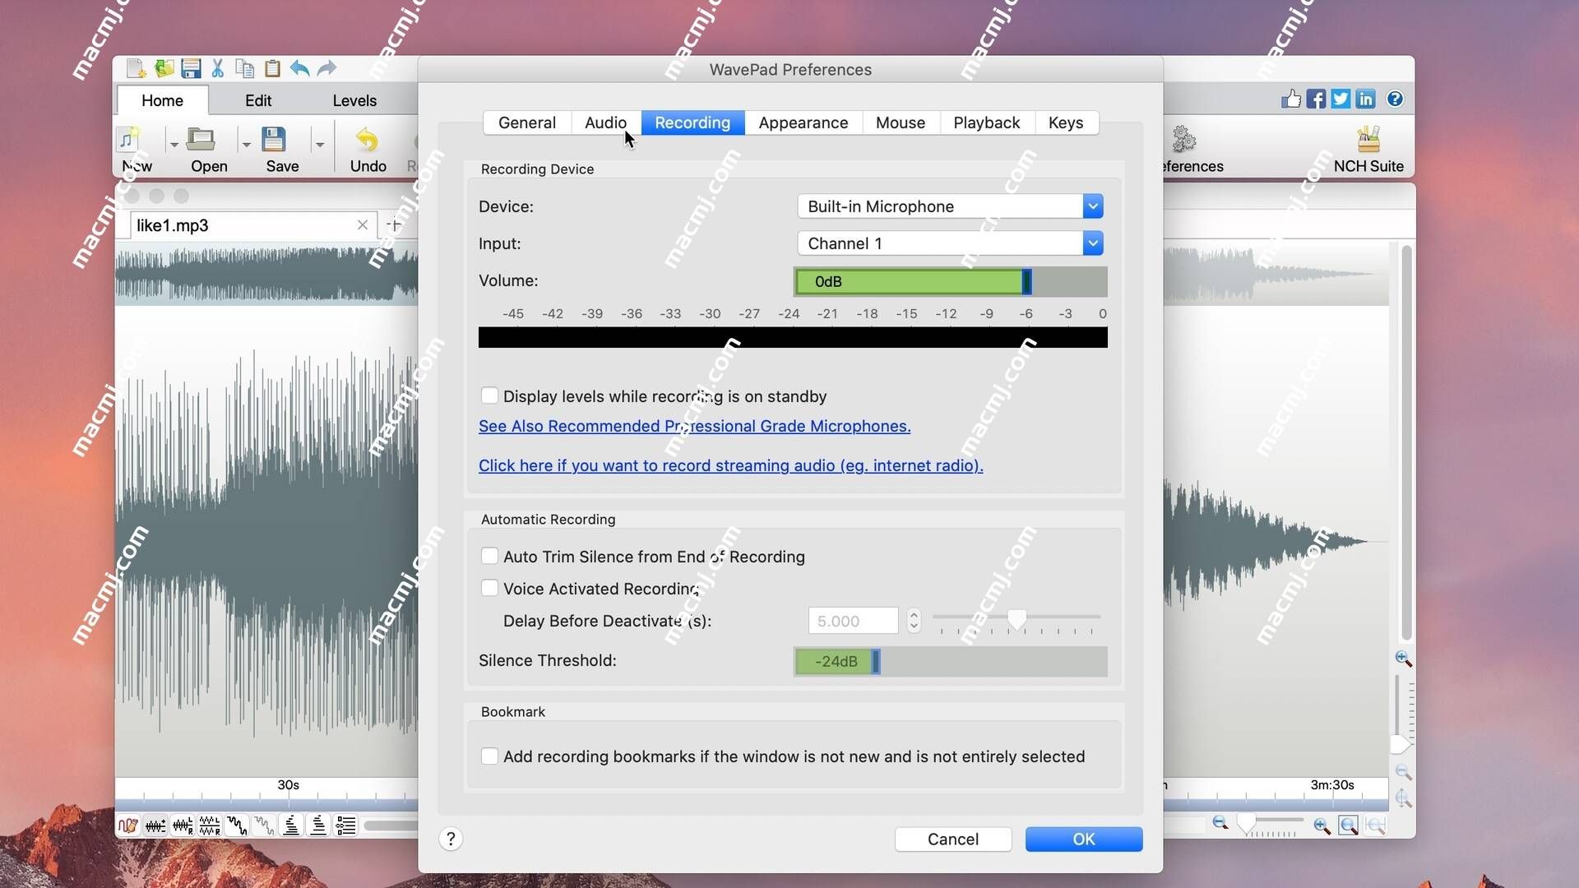The image size is (1579, 888).
Task: Click the Cancel button
Action: pyautogui.click(x=953, y=839)
